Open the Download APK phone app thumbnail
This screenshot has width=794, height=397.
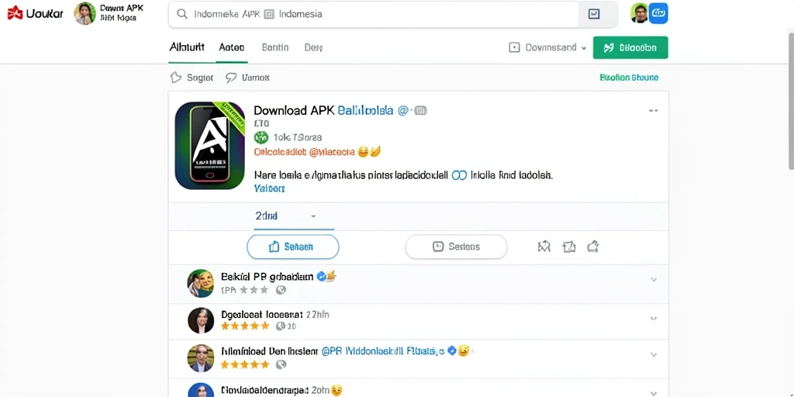(x=209, y=145)
